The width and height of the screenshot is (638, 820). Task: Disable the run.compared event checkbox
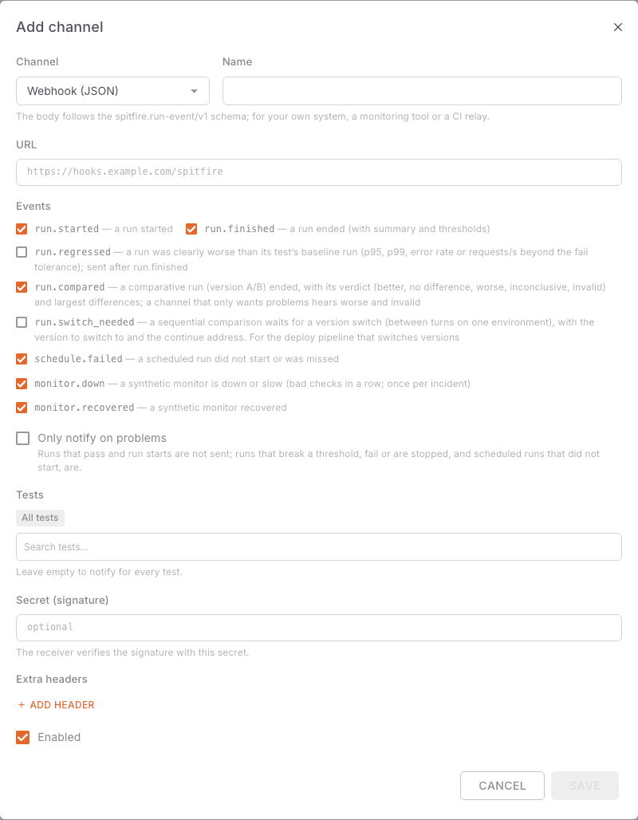[22, 287]
